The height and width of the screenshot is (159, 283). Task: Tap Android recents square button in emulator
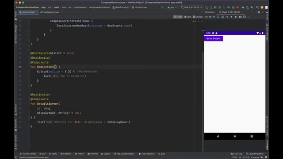pyautogui.click(x=252, y=136)
